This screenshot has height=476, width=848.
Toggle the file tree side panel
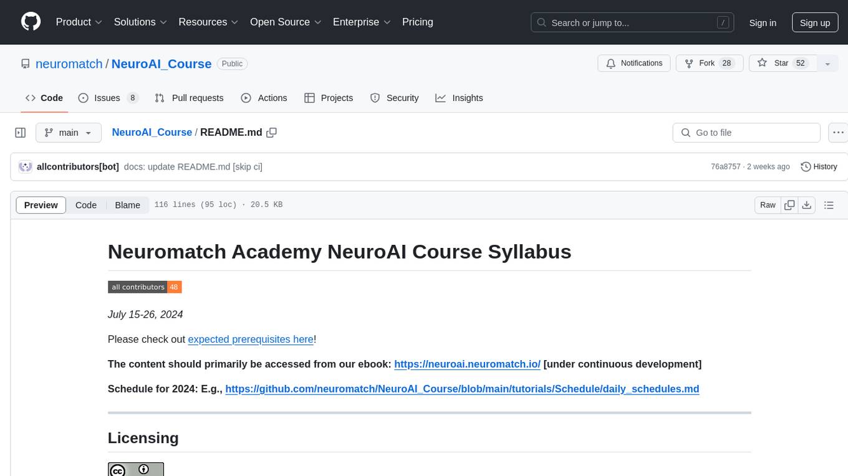pos(20,133)
